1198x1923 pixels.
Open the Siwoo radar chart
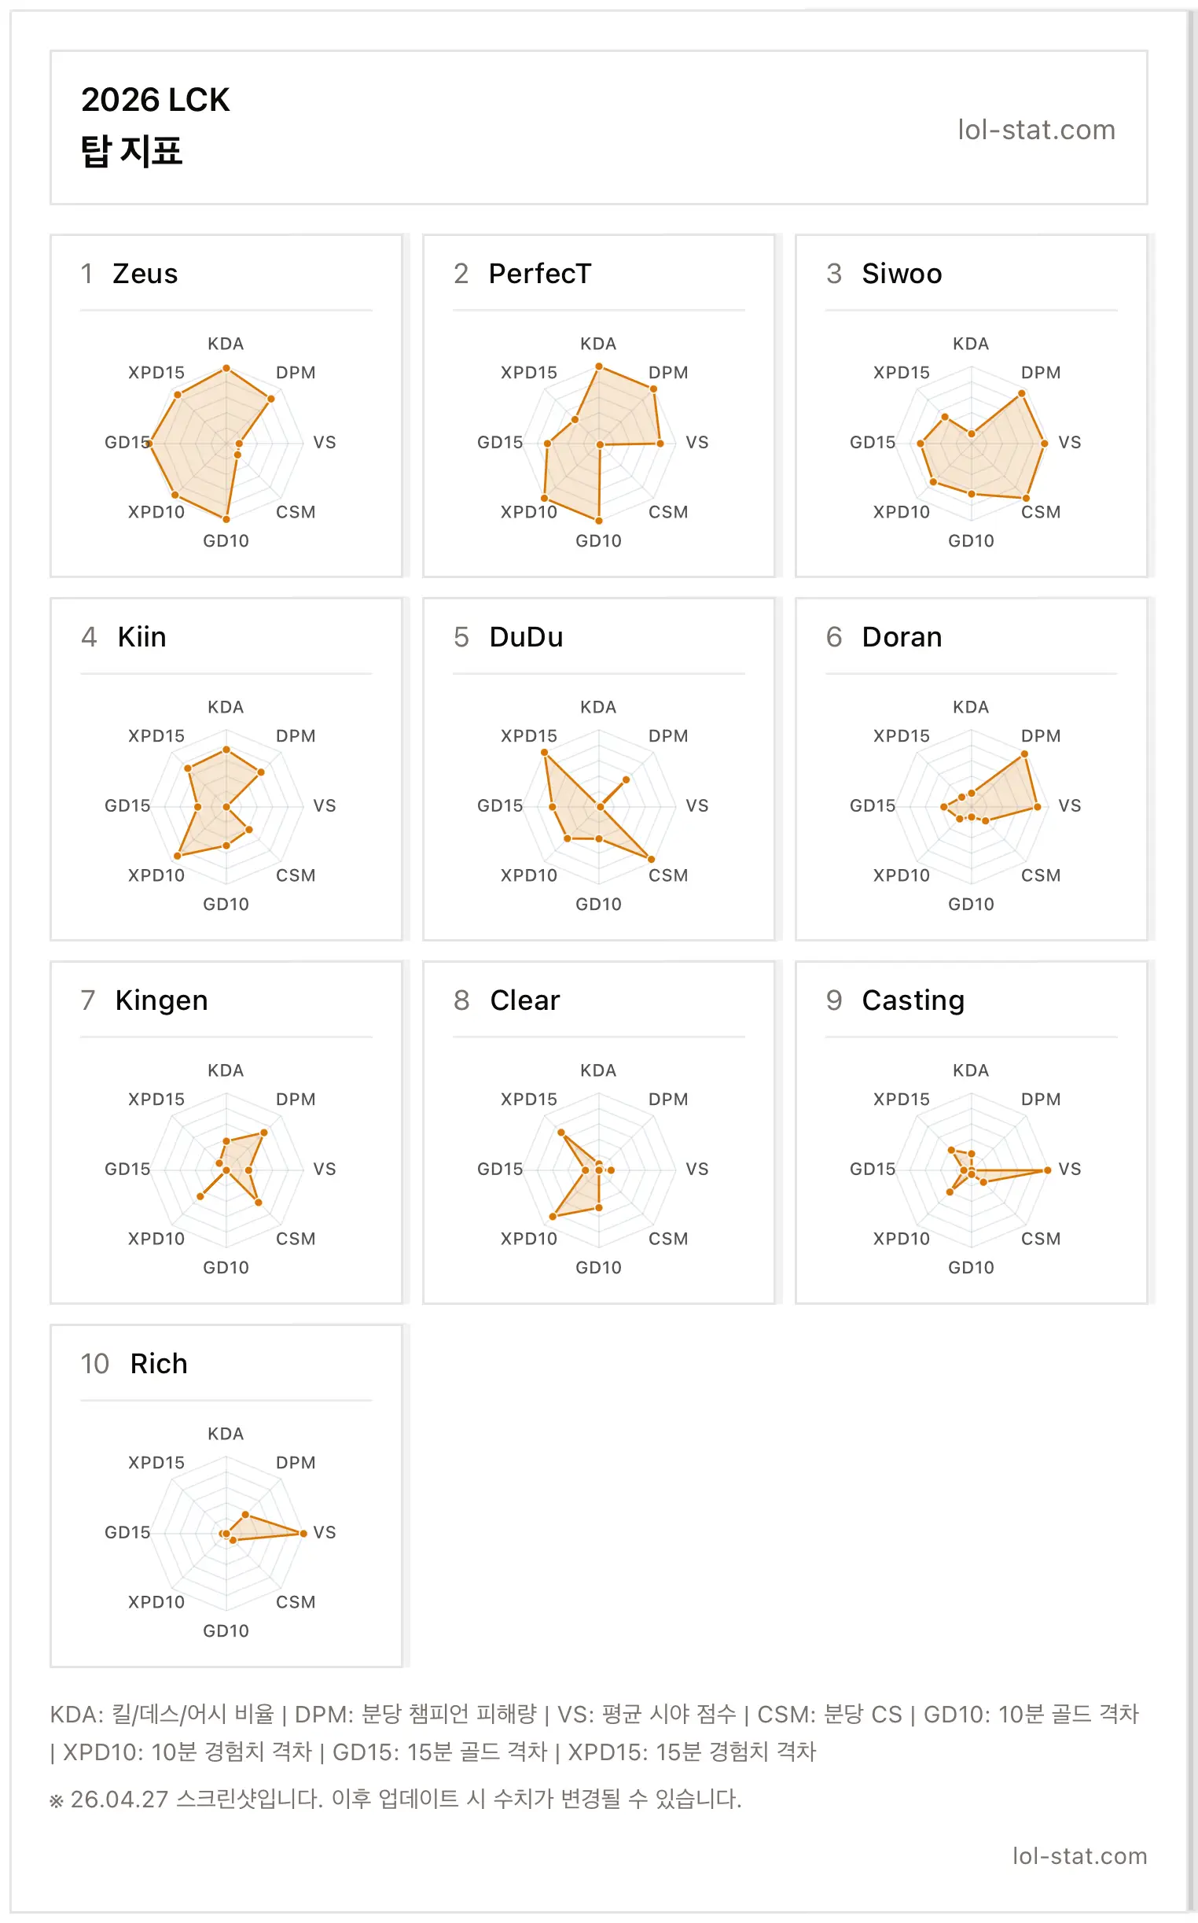pyautogui.click(x=971, y=443)
